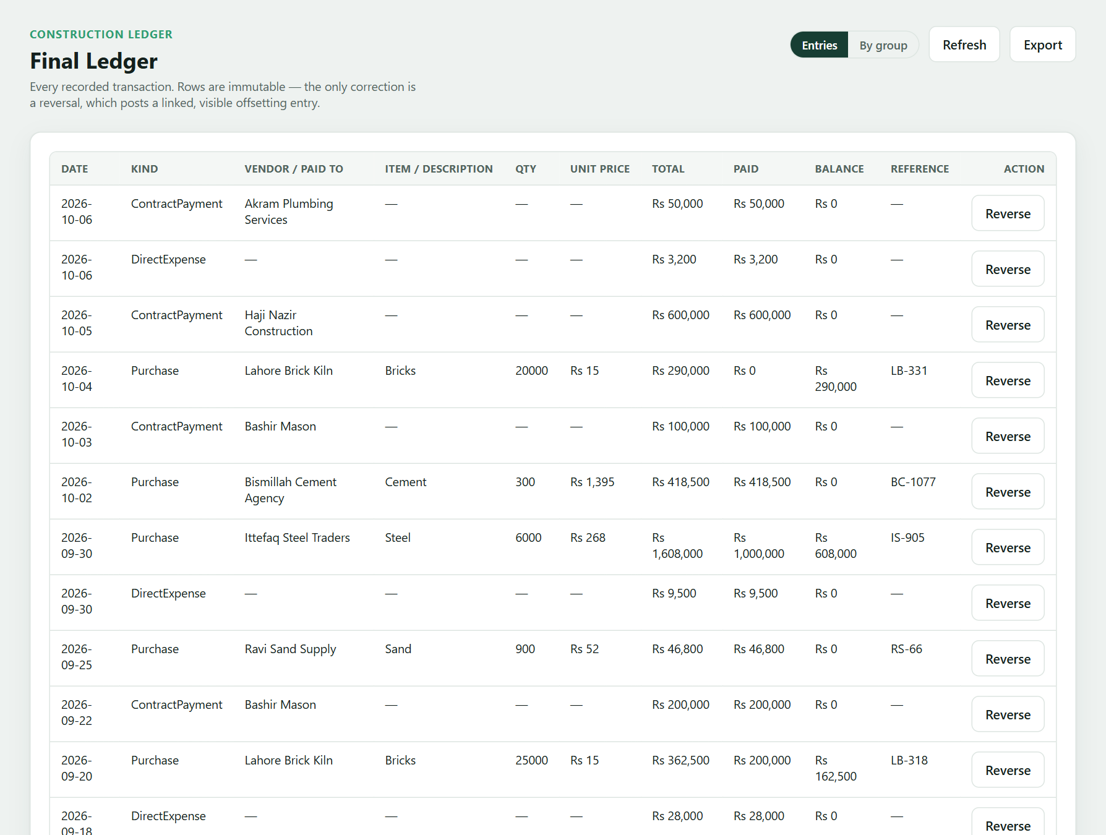Click the Refresh button
The width and height of the screenshot is (1106, 835).
[x=964, y=45]
